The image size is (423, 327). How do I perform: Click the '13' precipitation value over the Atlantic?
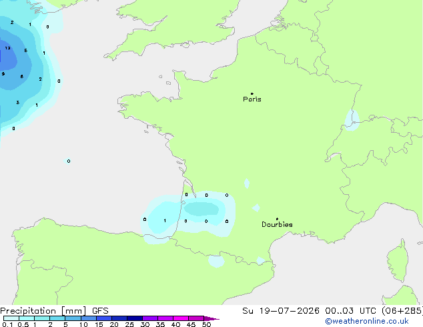pyautogui.click(x=7, y=48)
